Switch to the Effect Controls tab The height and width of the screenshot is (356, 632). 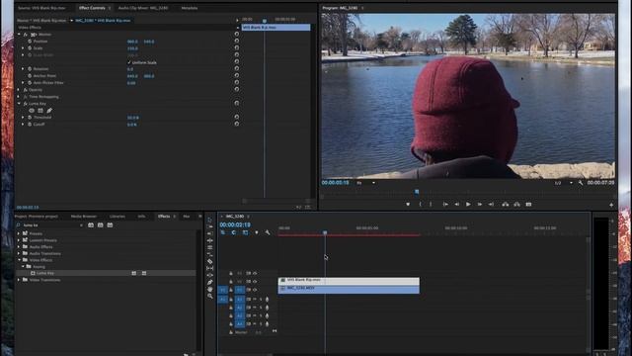92,8
